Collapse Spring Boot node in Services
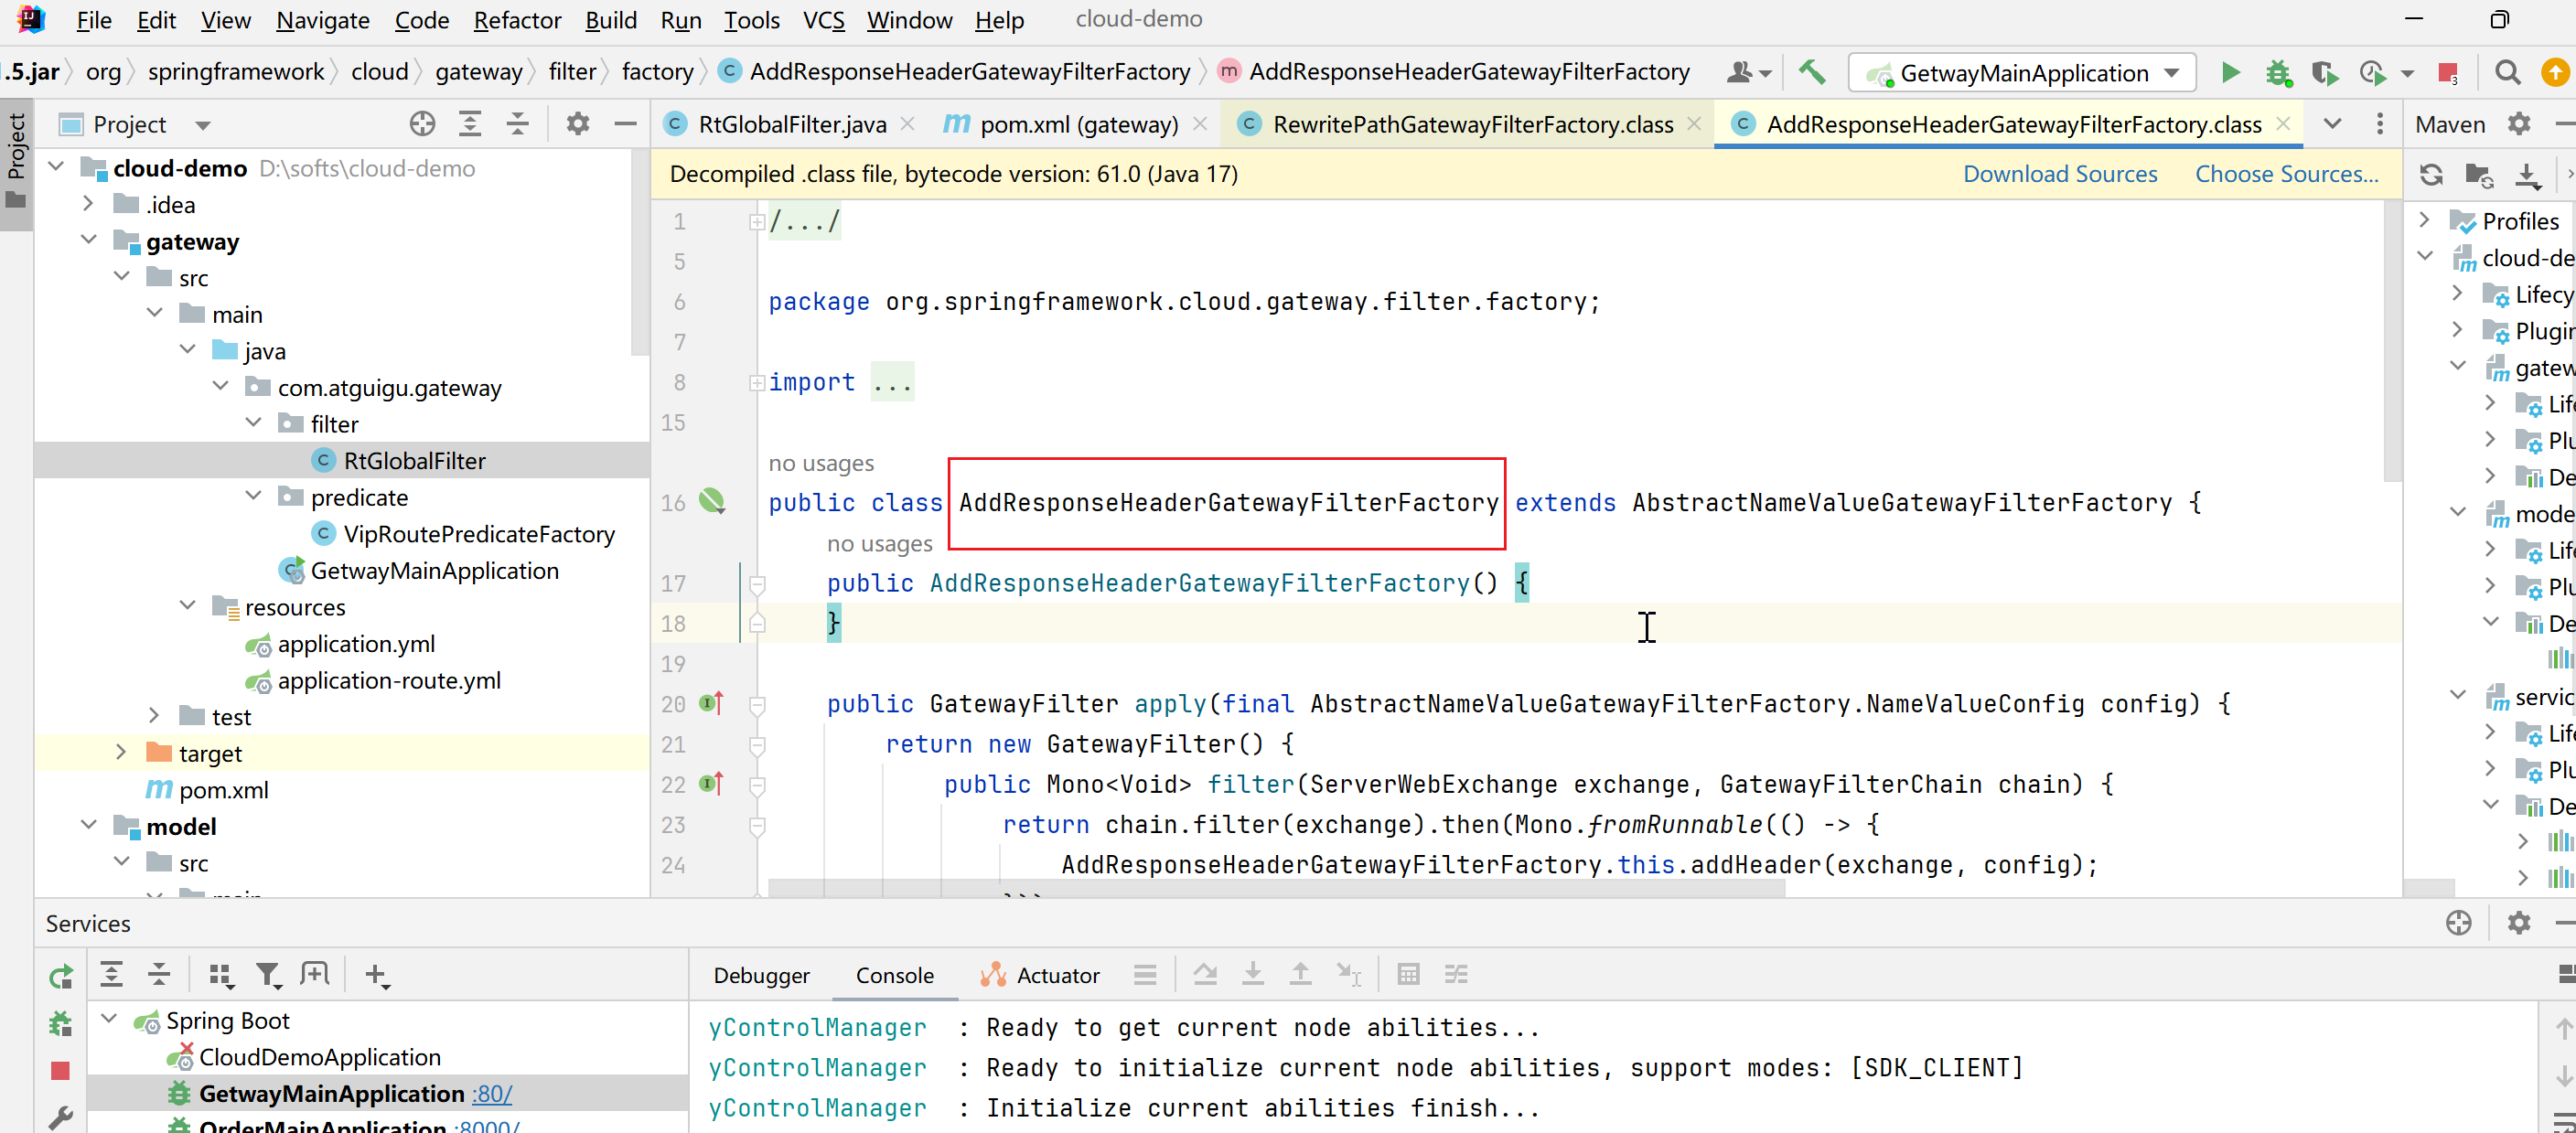2576x1133 pixels. (110, 1019)
